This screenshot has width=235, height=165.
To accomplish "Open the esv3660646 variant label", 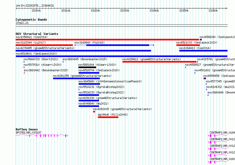I will point(221,92).
